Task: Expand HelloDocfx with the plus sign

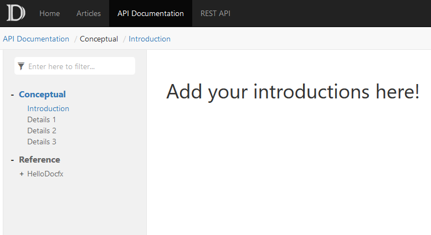Action: [x=22, y=174]
